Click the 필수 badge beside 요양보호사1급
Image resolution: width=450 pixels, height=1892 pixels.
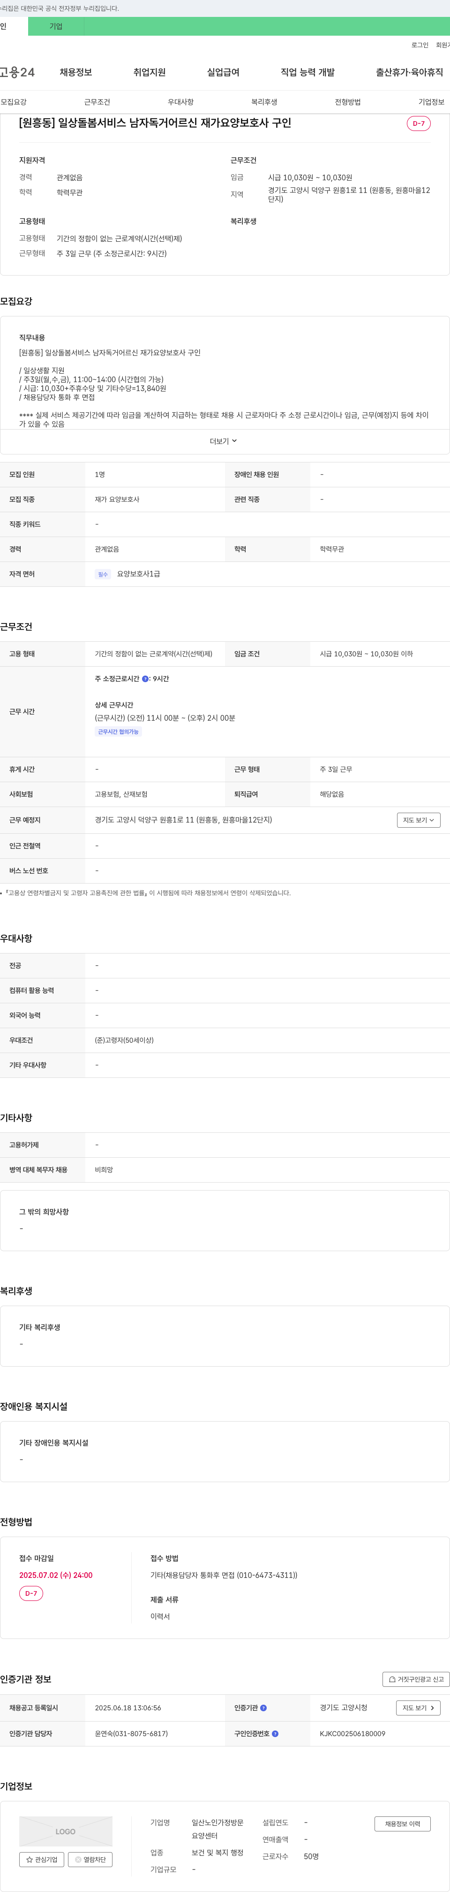point(103,574)
